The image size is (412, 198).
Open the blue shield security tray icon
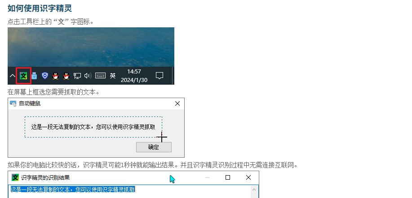[45, 76]
